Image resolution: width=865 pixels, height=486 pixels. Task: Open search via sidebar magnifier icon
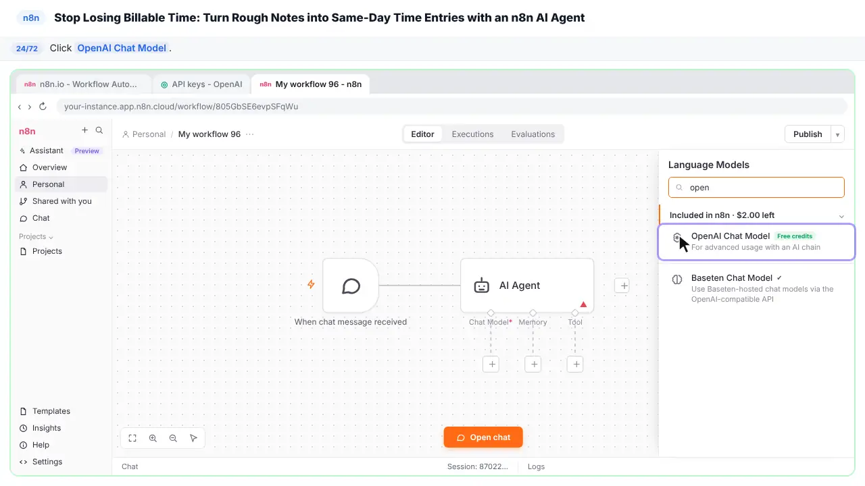coord(99,130)
